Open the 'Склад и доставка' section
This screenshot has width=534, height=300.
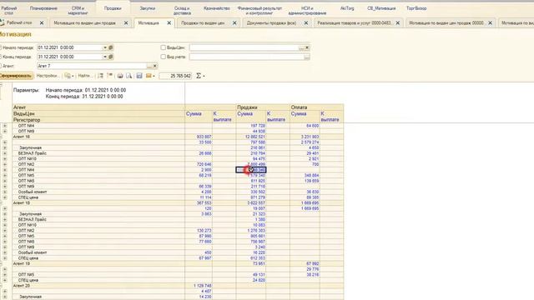point(182,11)
